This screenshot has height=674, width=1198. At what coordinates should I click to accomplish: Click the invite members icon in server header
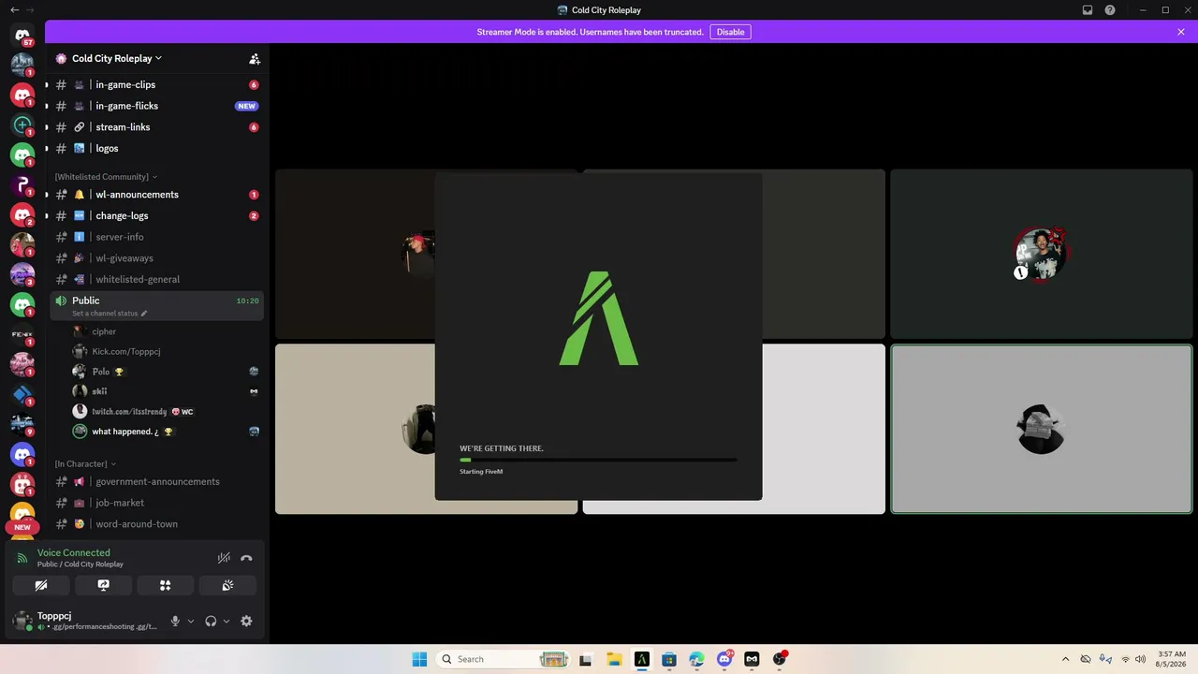tap(255, 58)
